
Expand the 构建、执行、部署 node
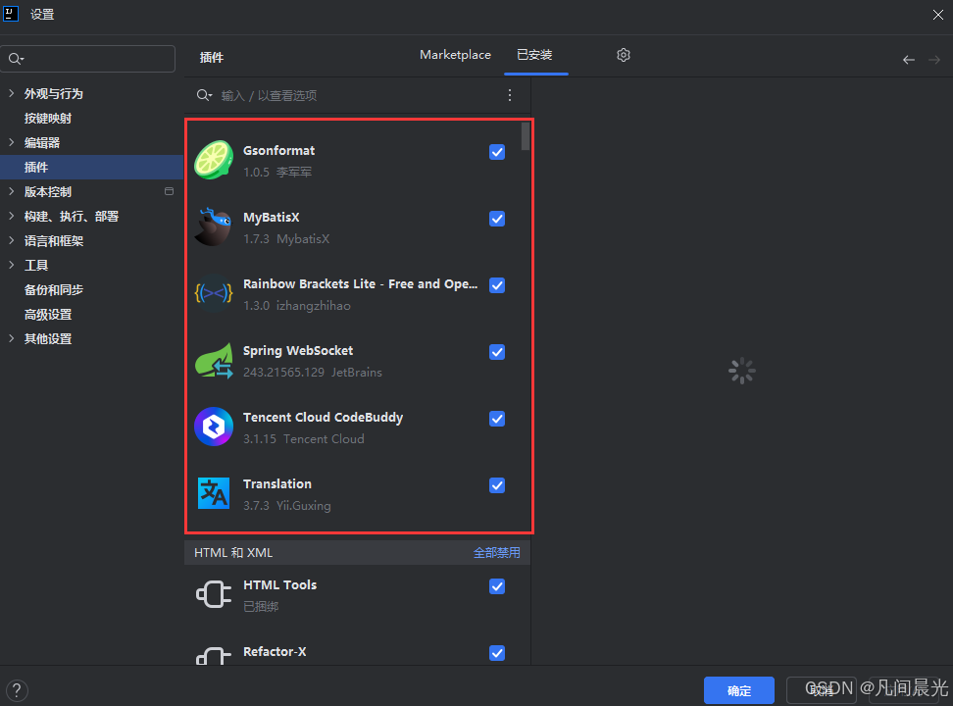tap(11, 216)
